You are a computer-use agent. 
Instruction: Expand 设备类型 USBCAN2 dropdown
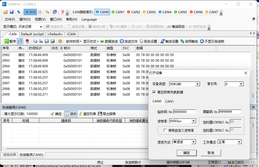click(198, 84)
